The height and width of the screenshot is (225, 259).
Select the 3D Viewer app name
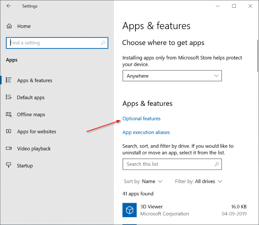tap(151, 206)
